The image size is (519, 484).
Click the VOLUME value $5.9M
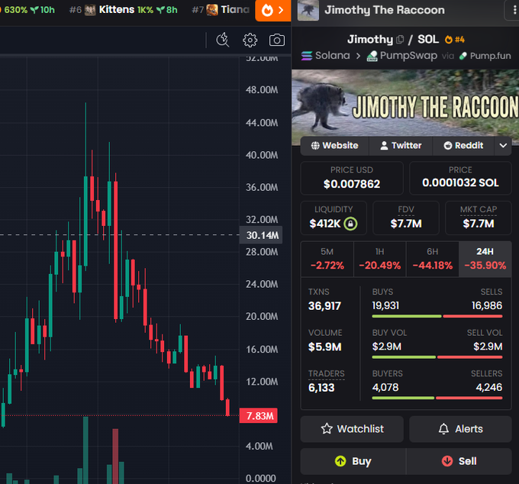coord(324,347)
